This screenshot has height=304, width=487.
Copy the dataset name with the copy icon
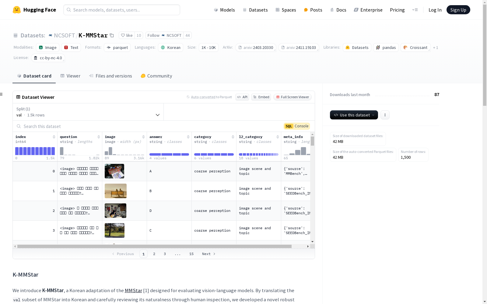point(112,35)
